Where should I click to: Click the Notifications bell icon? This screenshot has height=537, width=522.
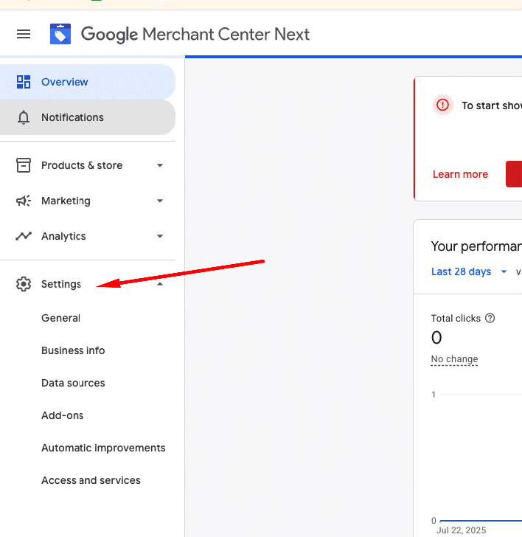click(x=24, y=117)
